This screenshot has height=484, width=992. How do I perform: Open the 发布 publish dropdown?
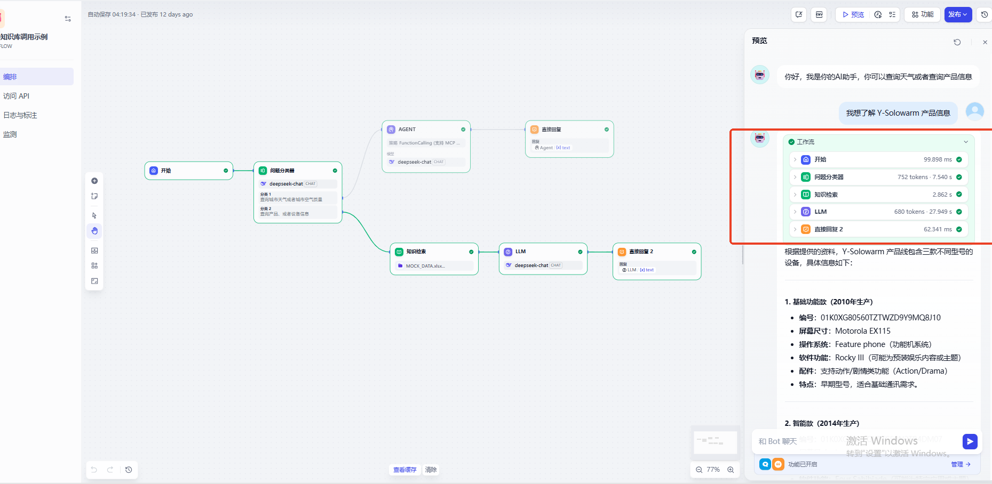point(958,14)
